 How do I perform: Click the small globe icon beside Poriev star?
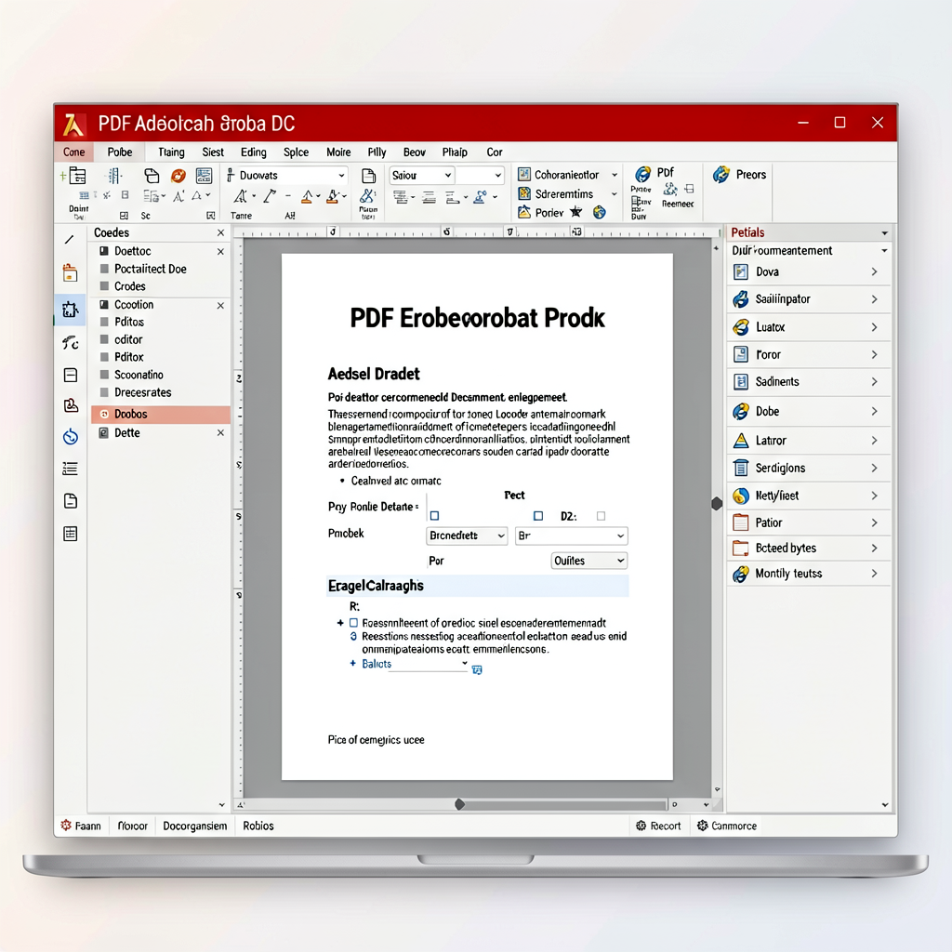click(x=600, y=212)
